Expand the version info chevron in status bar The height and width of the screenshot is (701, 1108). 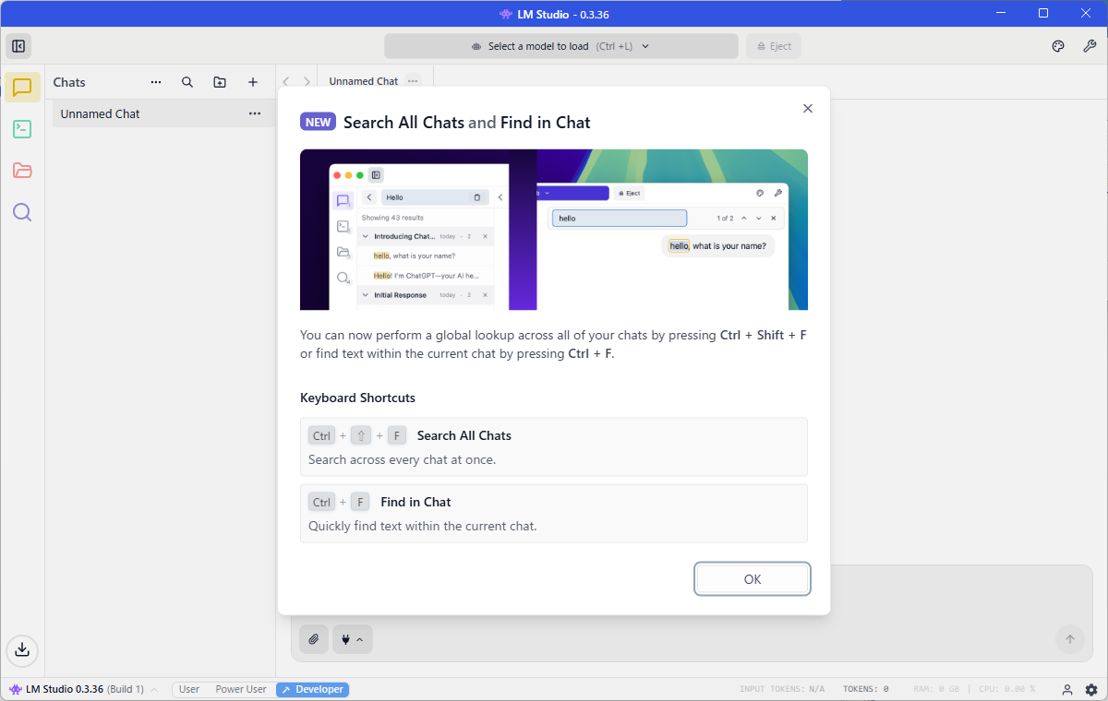tap(154, 690)
